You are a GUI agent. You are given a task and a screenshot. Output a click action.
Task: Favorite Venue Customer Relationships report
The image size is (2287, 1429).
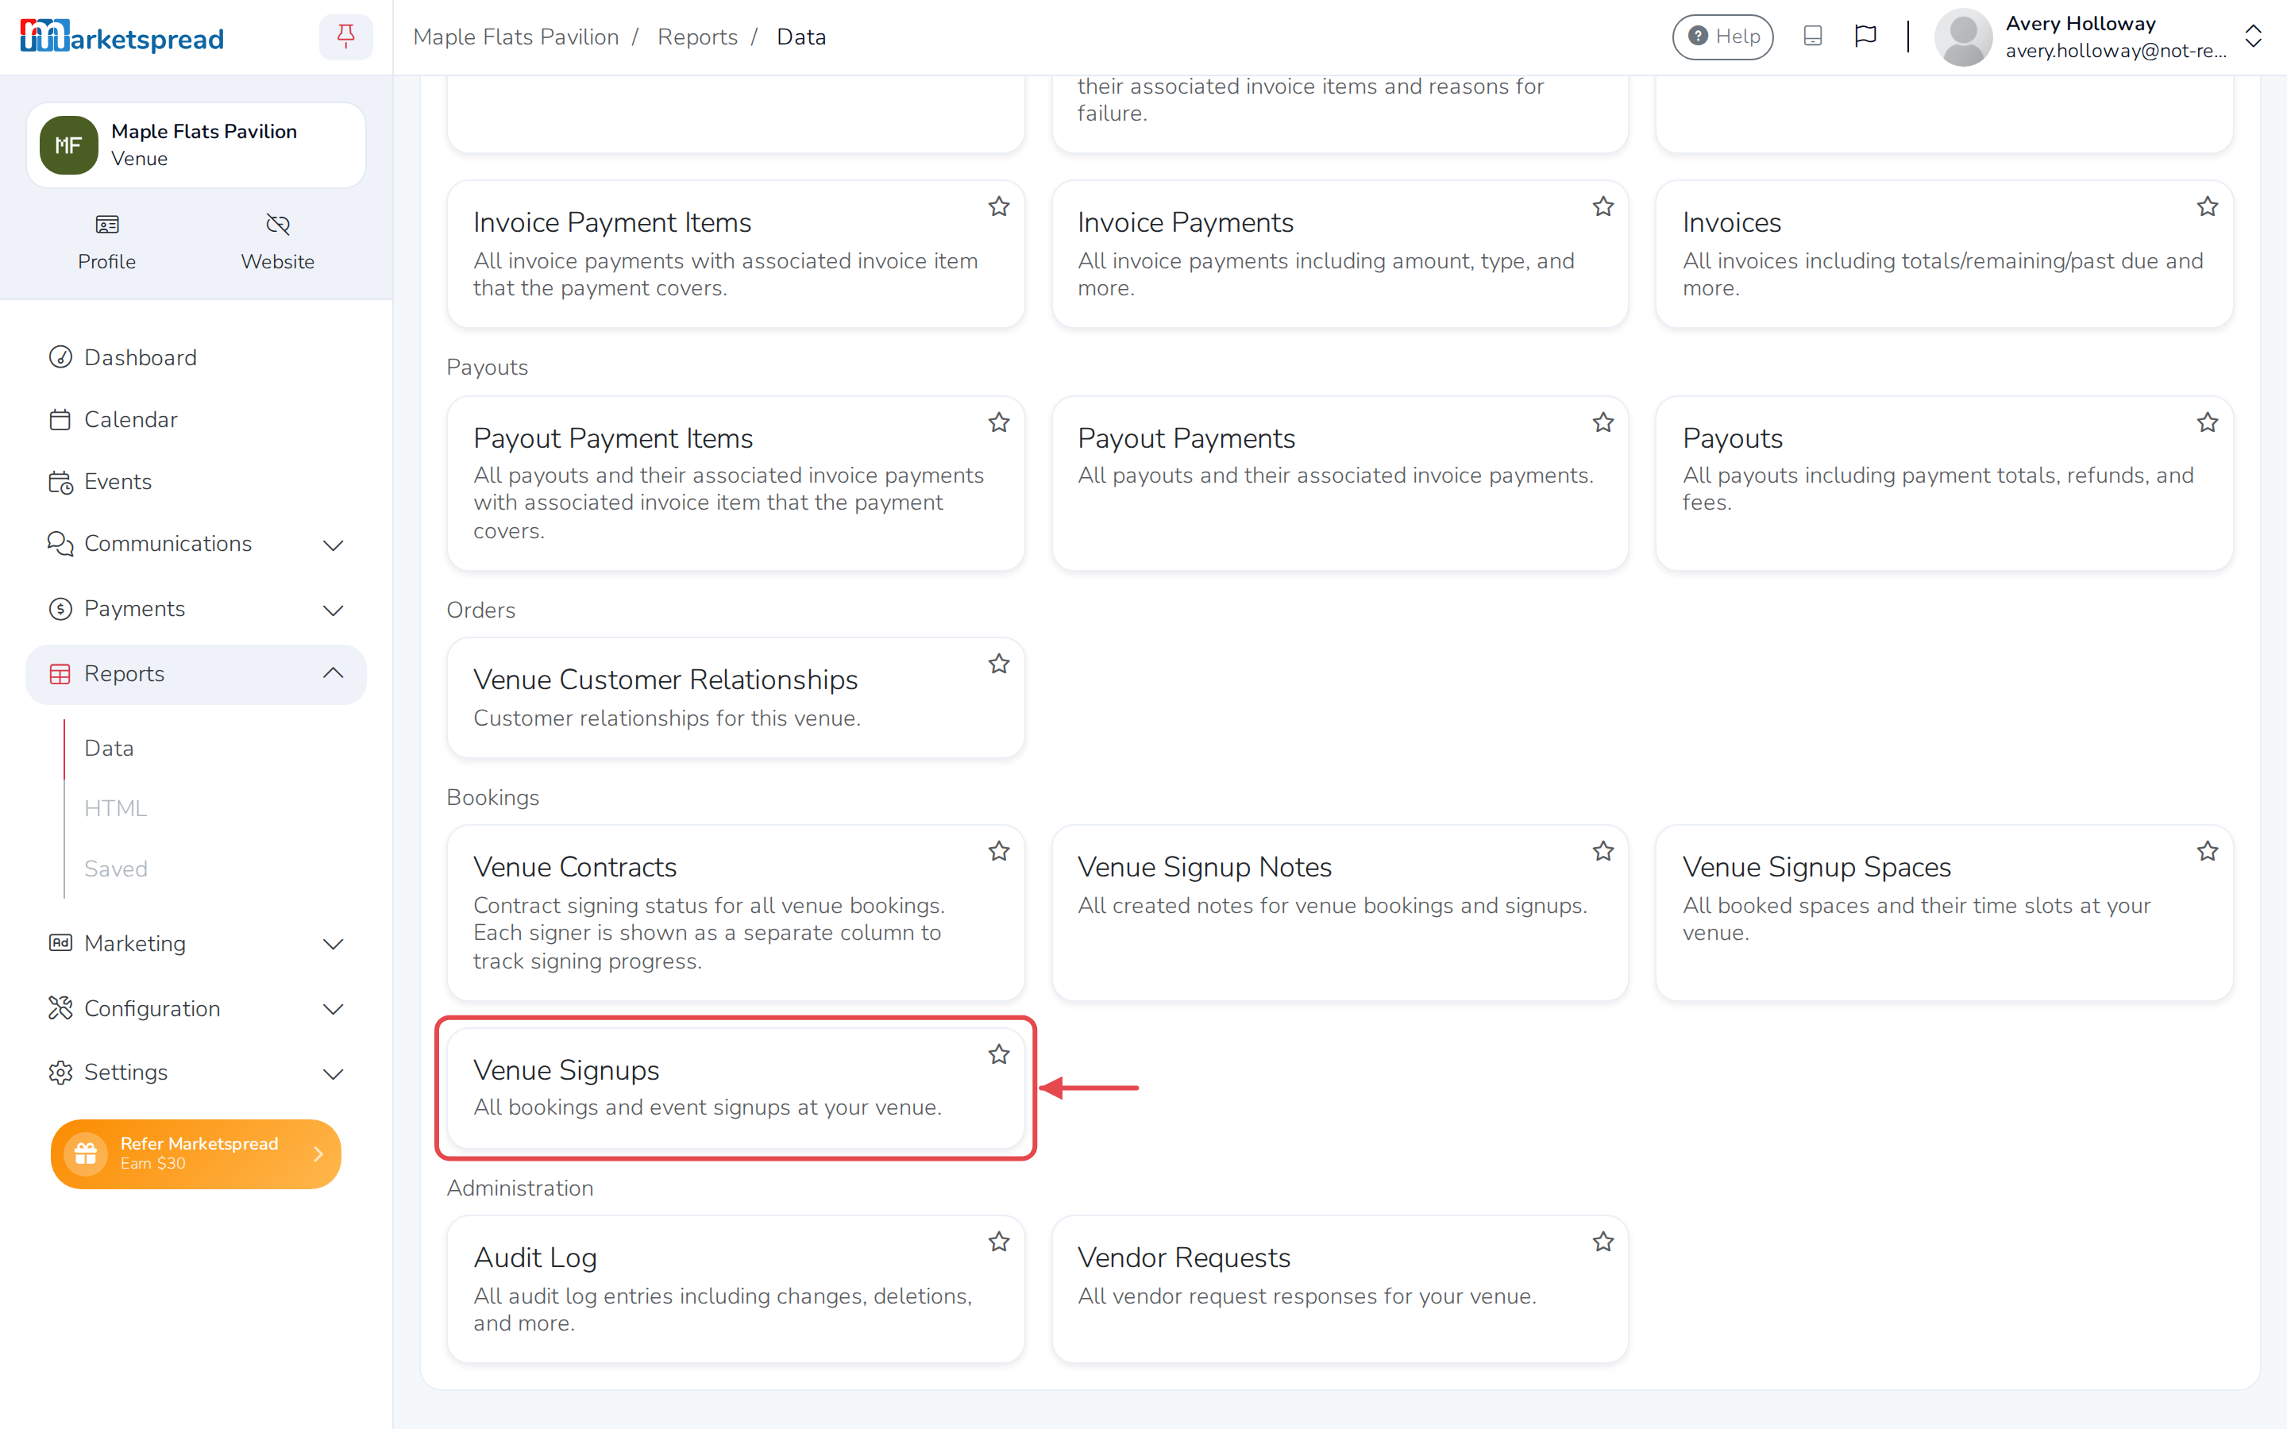click(999, 664)
